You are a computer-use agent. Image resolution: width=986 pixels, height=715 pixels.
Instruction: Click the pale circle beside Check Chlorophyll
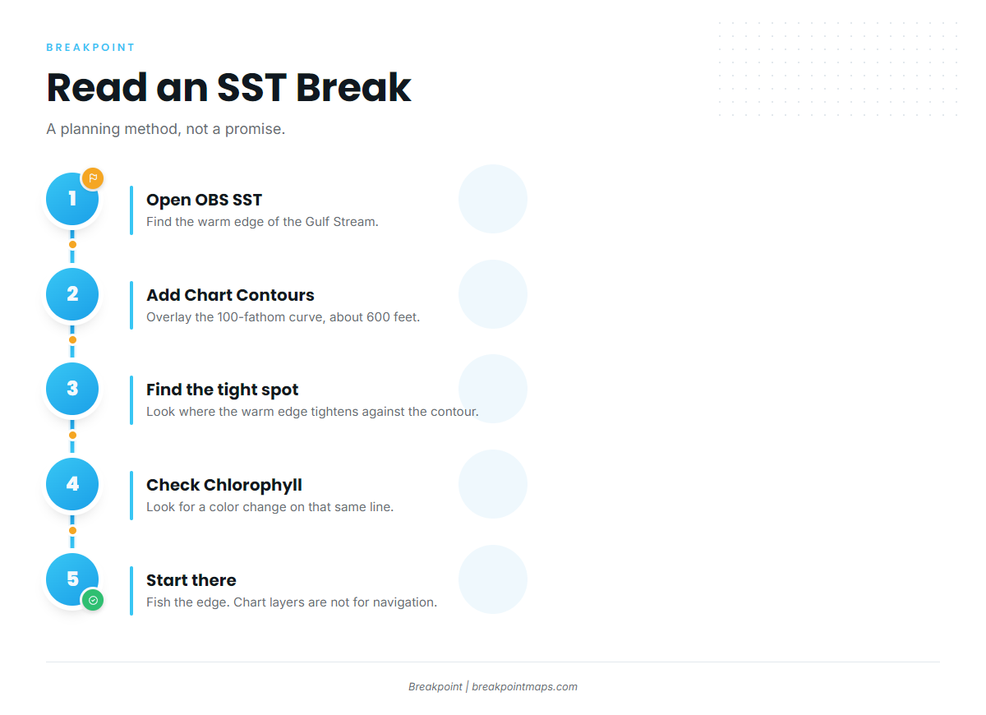pos(493,484)
